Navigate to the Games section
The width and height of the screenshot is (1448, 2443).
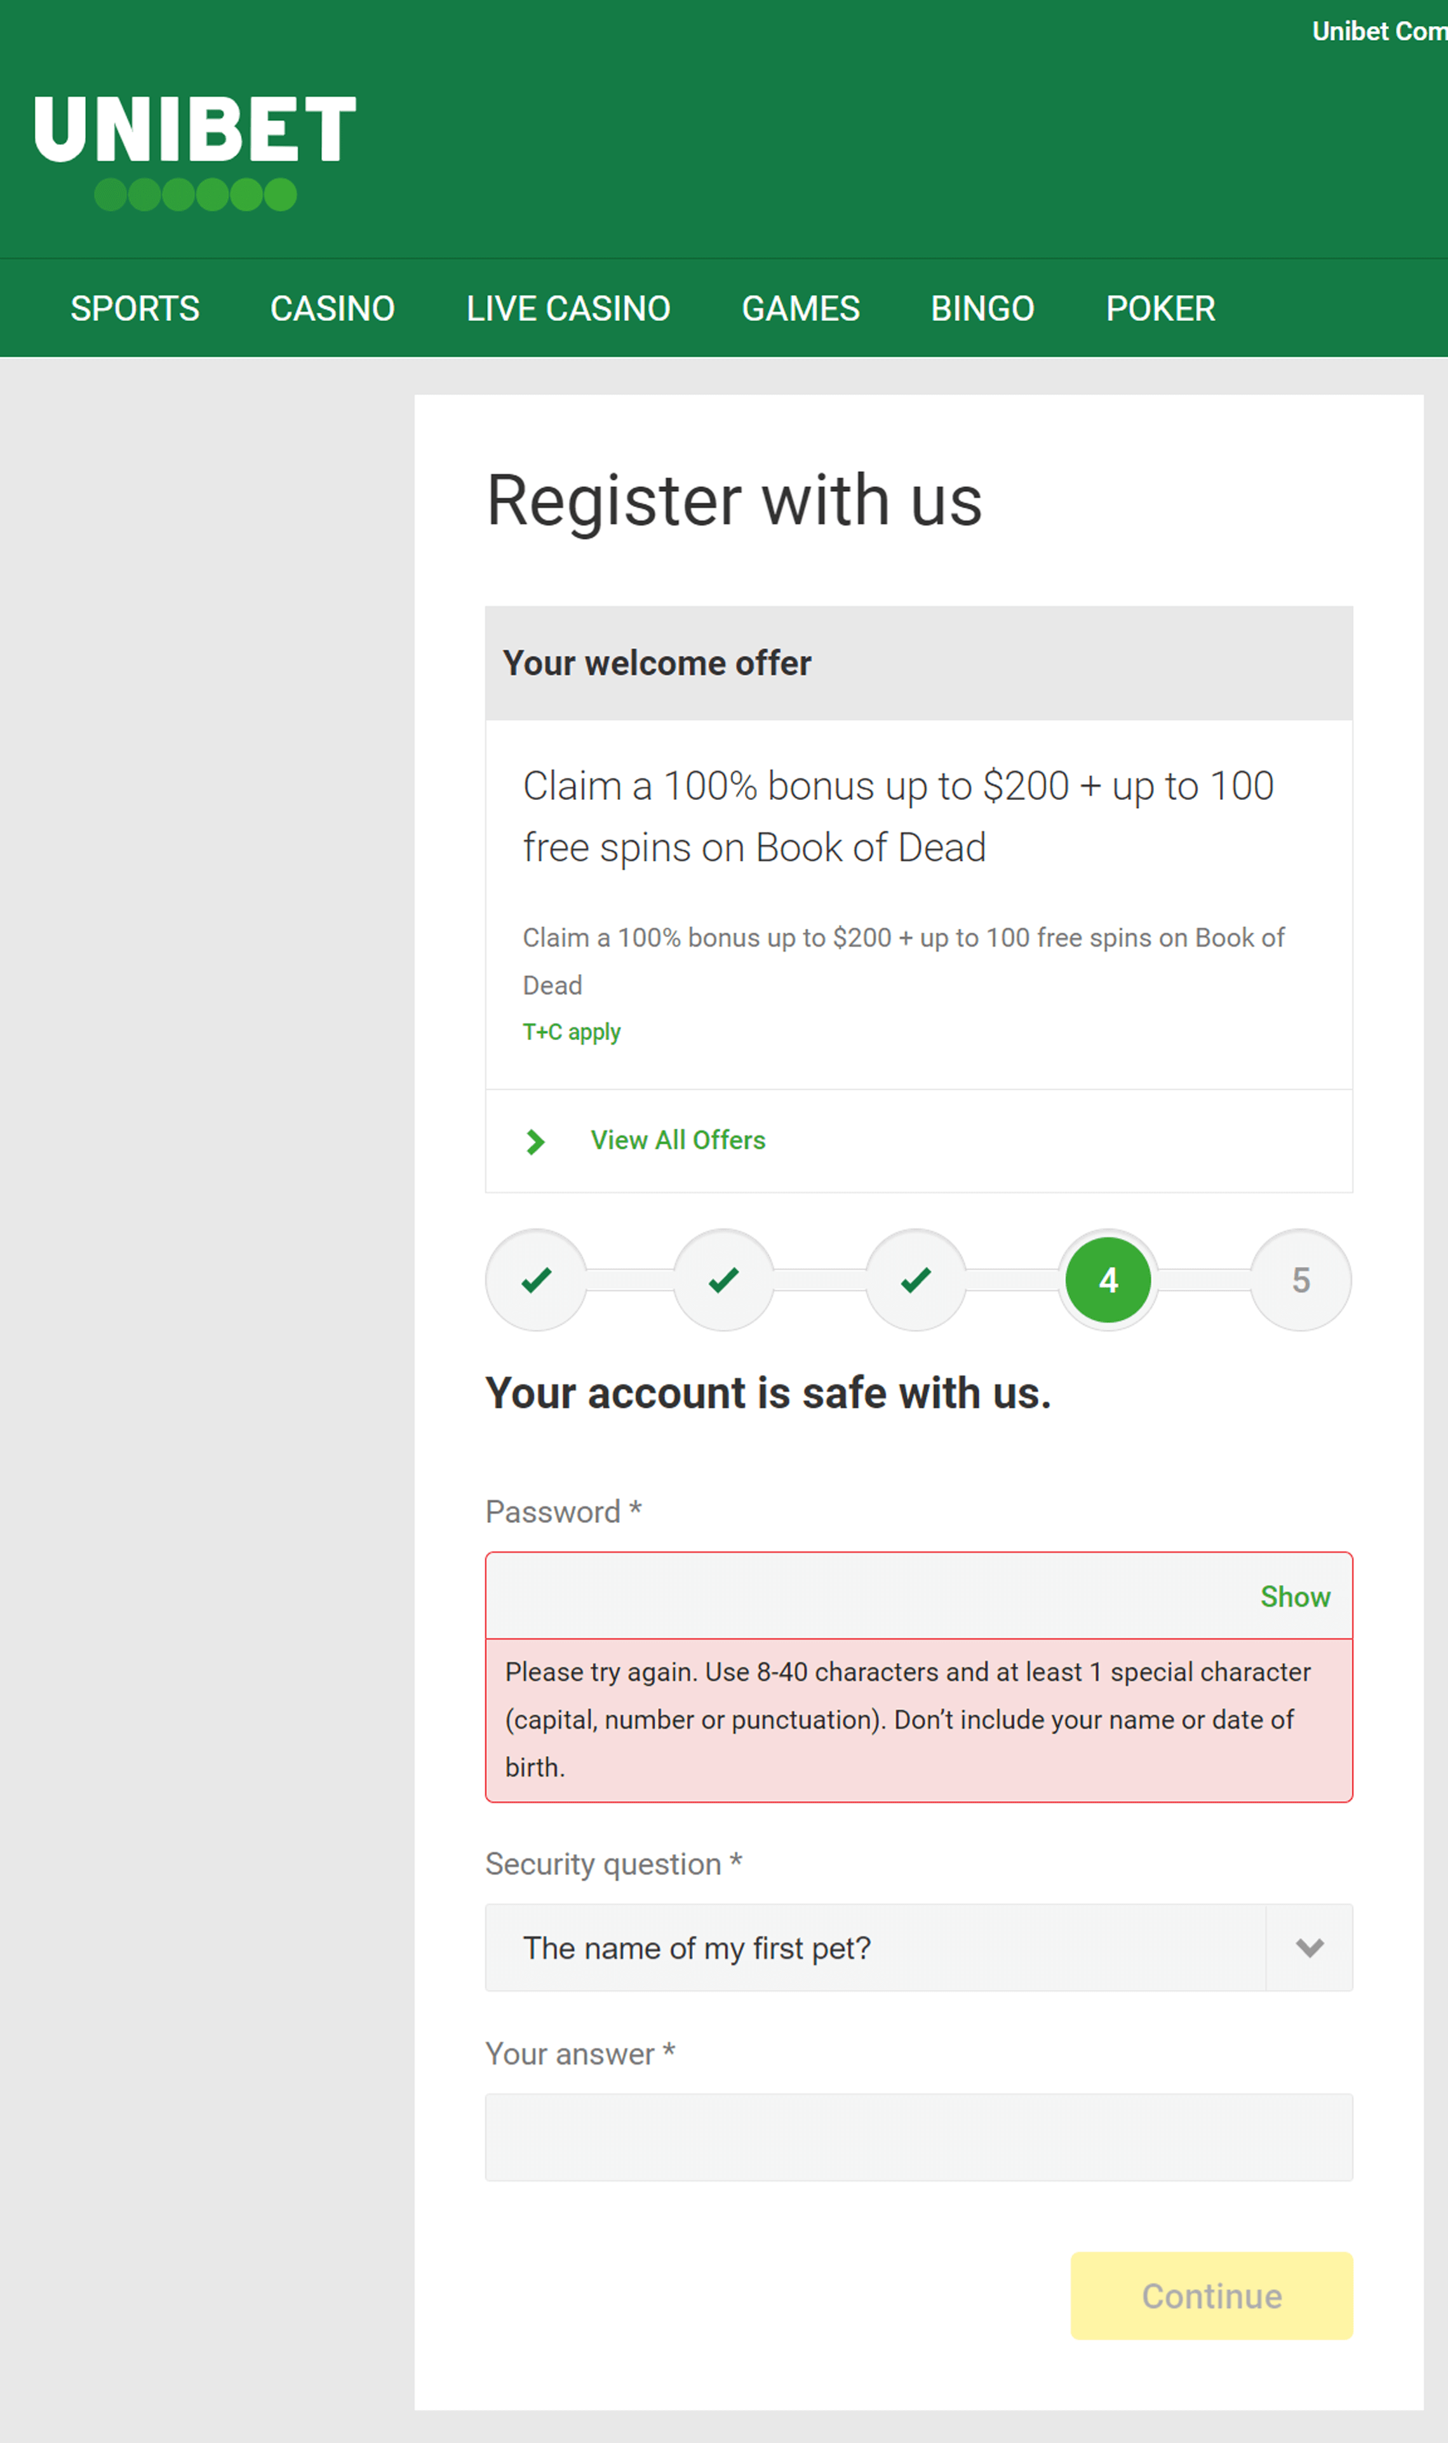800,308
